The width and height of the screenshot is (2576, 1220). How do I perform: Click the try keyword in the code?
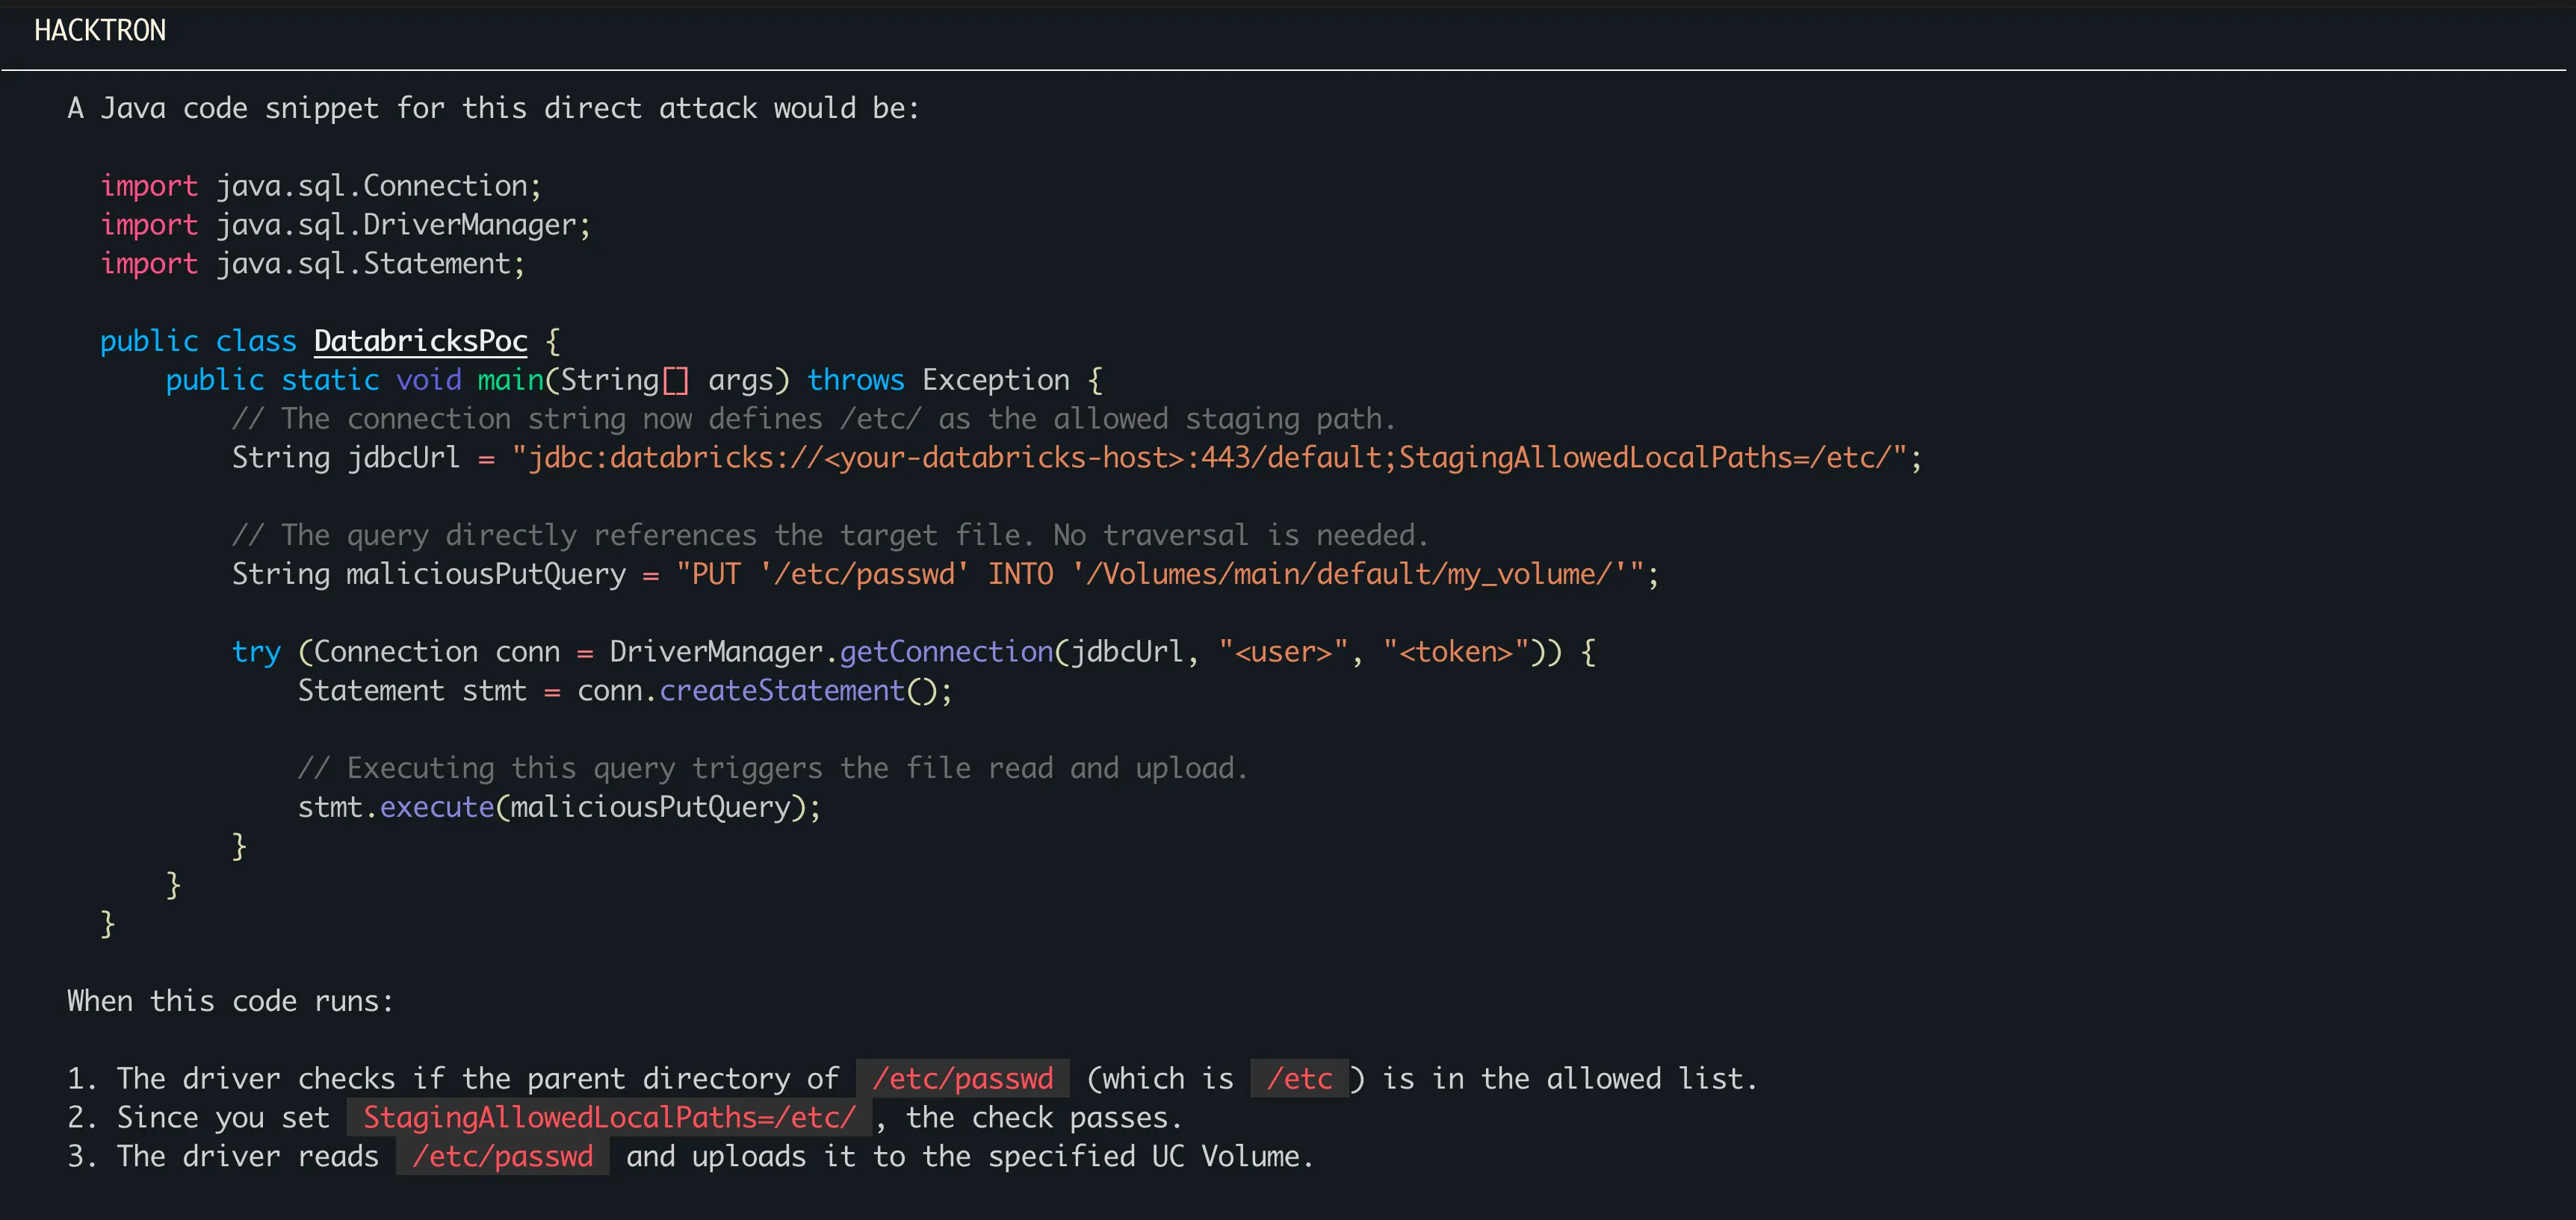[256, 652]
